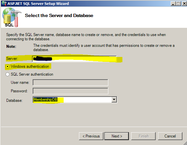
Task: Cancel the setup wizard
Action: click(x=170, y=136)
